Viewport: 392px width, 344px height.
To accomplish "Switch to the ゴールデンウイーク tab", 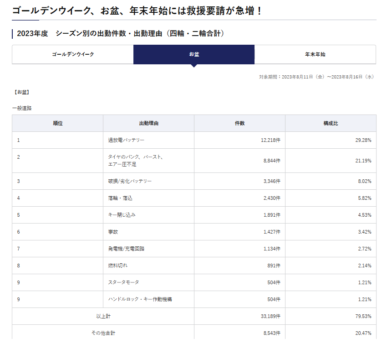I will pyautogui.click(x=73, y=54).
